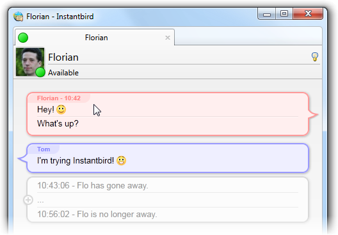Screen dimensions: 338x235
Task: Click "What's up?" message text
Action: tap(58, 124)
